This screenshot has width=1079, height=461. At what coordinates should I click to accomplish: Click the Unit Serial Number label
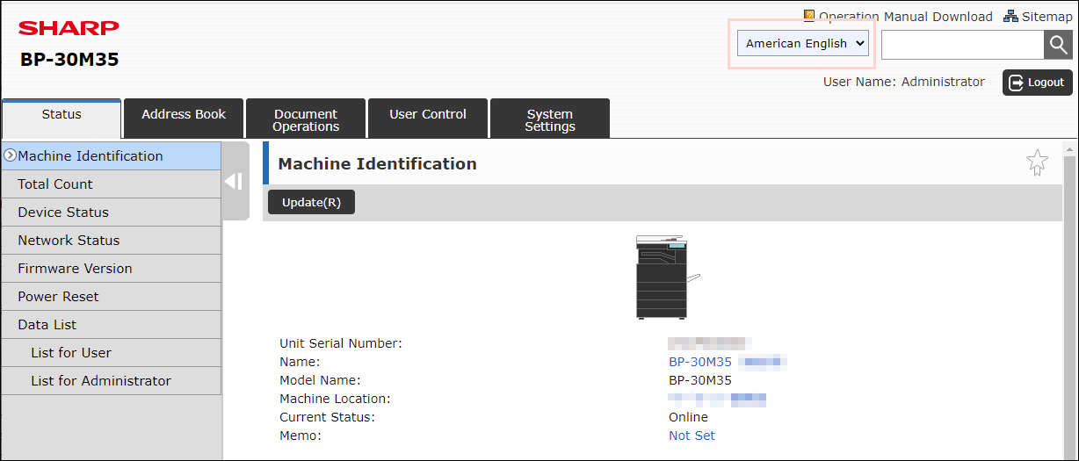point(341,343)
